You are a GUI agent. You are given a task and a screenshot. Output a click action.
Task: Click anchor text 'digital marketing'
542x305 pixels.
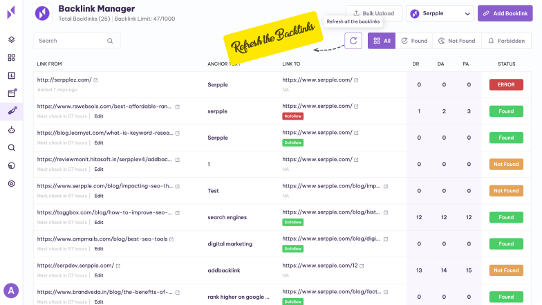(230, 244)
